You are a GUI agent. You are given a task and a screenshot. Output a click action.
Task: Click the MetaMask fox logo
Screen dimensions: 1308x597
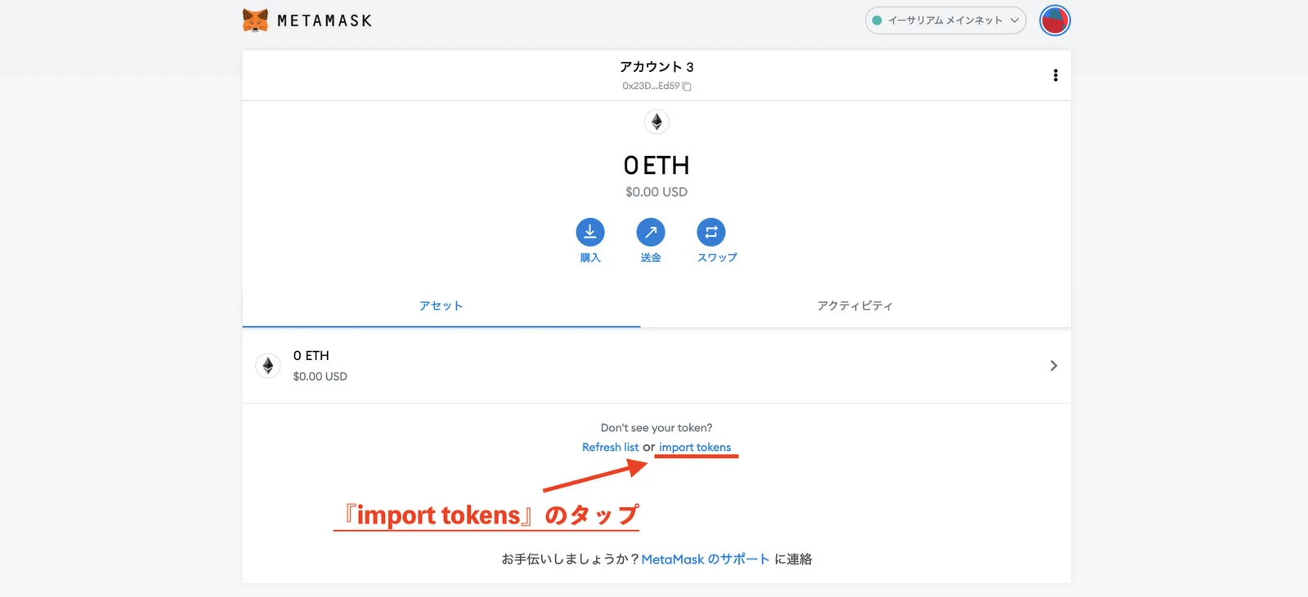pos(255,20)
